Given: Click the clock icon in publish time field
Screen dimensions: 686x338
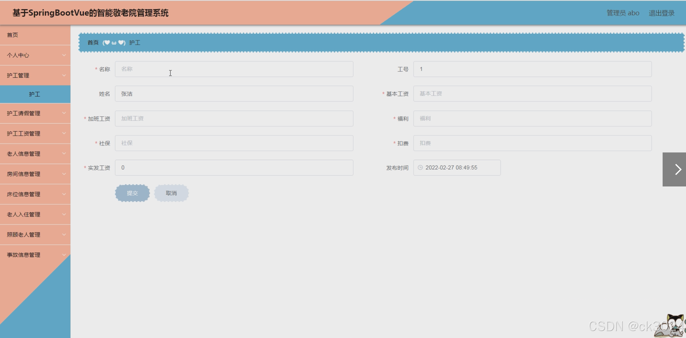Looking at the screenshot, I should click(420, 167).
